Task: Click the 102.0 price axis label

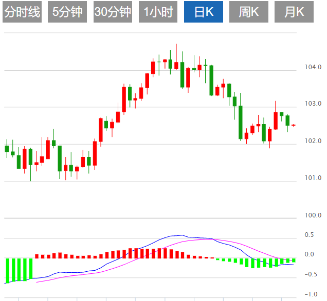Action: click(313, 141)
